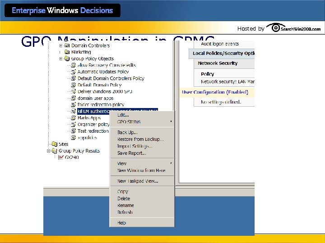Screen dimensions: 325x243
Task: Collapse the Domain Controllers tree node
Action: coord(61,45)
